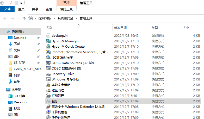
Task: Click 此电脑 in navigation pane
Action: [16, 90]
